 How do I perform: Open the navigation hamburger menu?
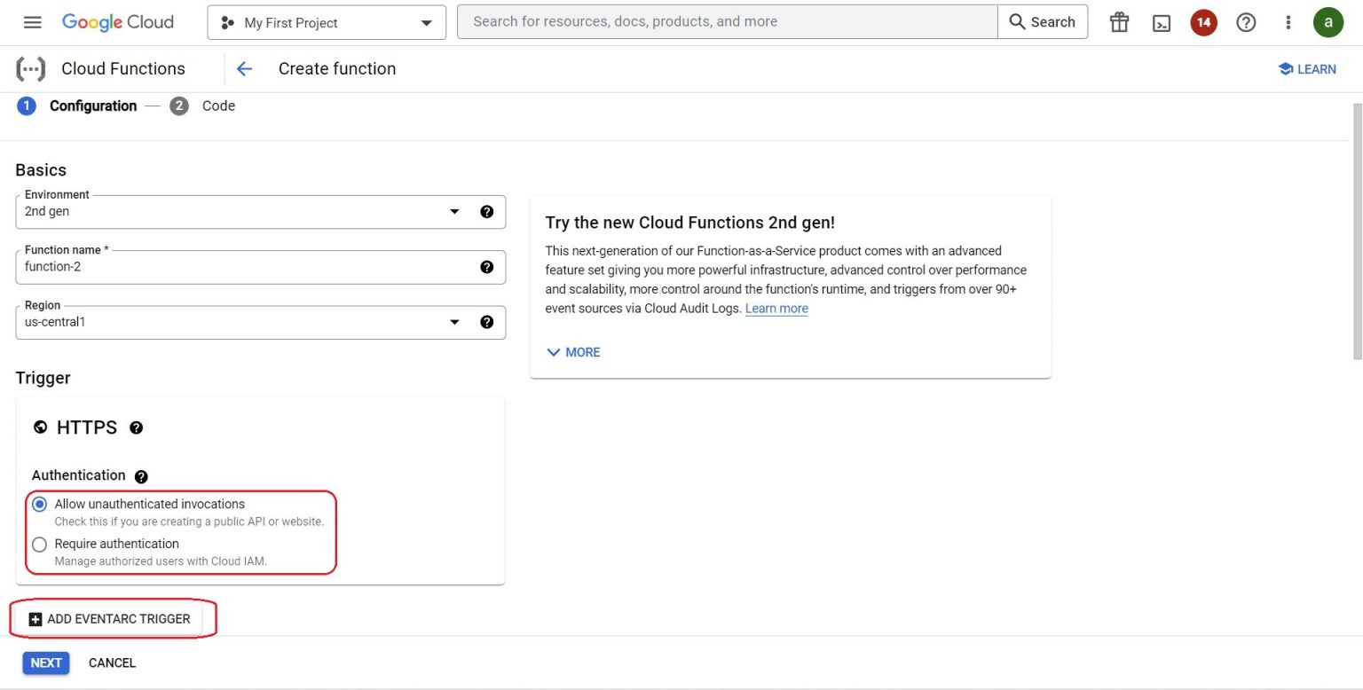[32, 22]
